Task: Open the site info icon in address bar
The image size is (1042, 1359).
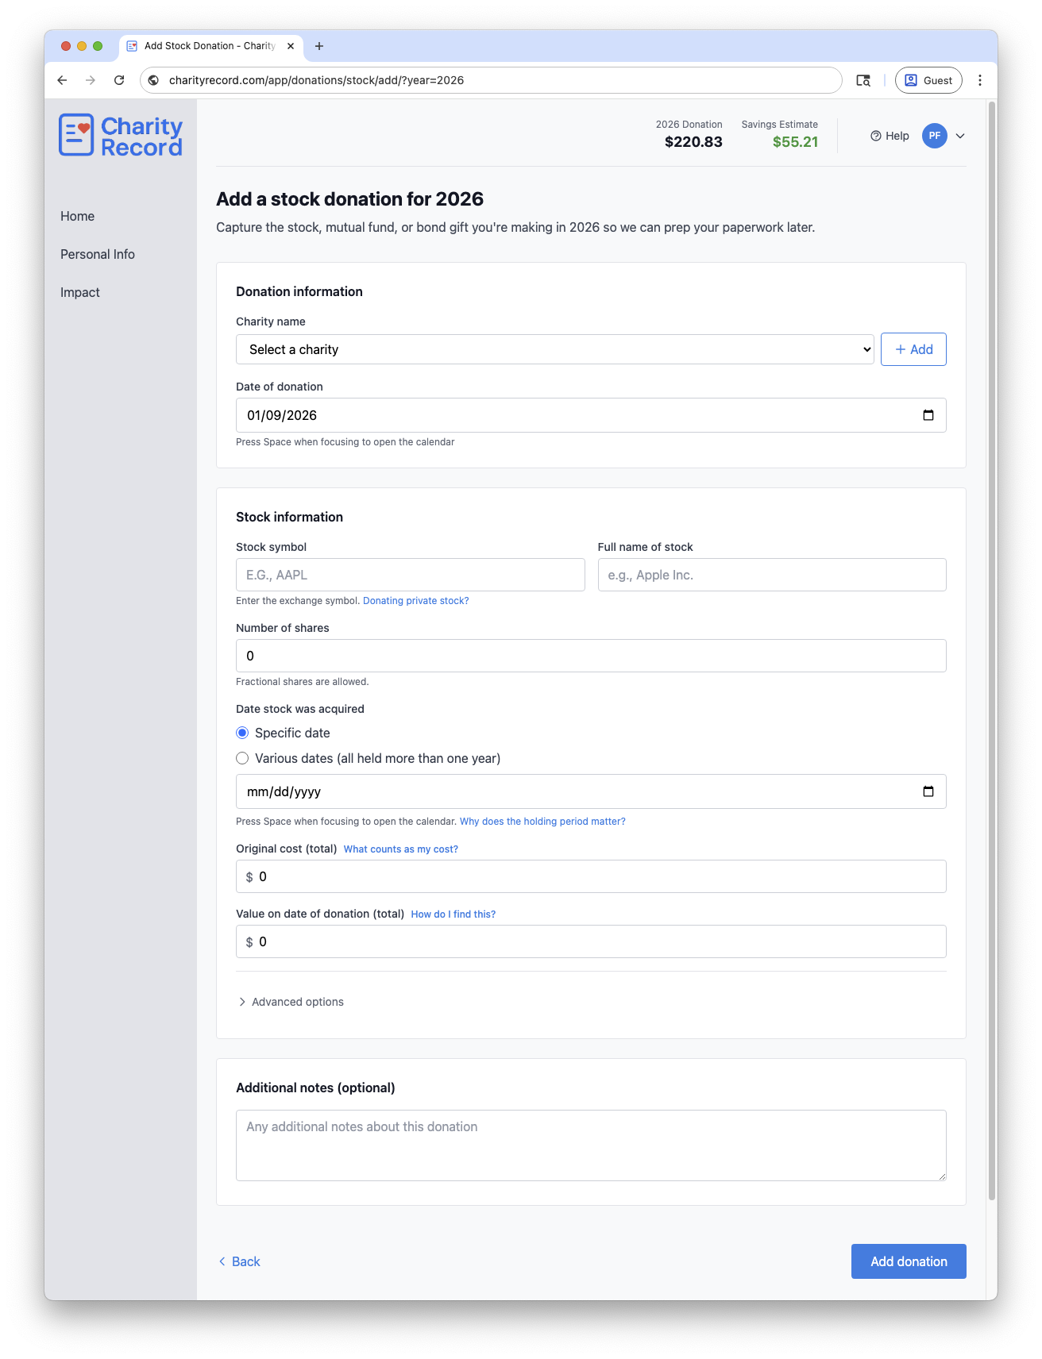Action: (154, 80)
